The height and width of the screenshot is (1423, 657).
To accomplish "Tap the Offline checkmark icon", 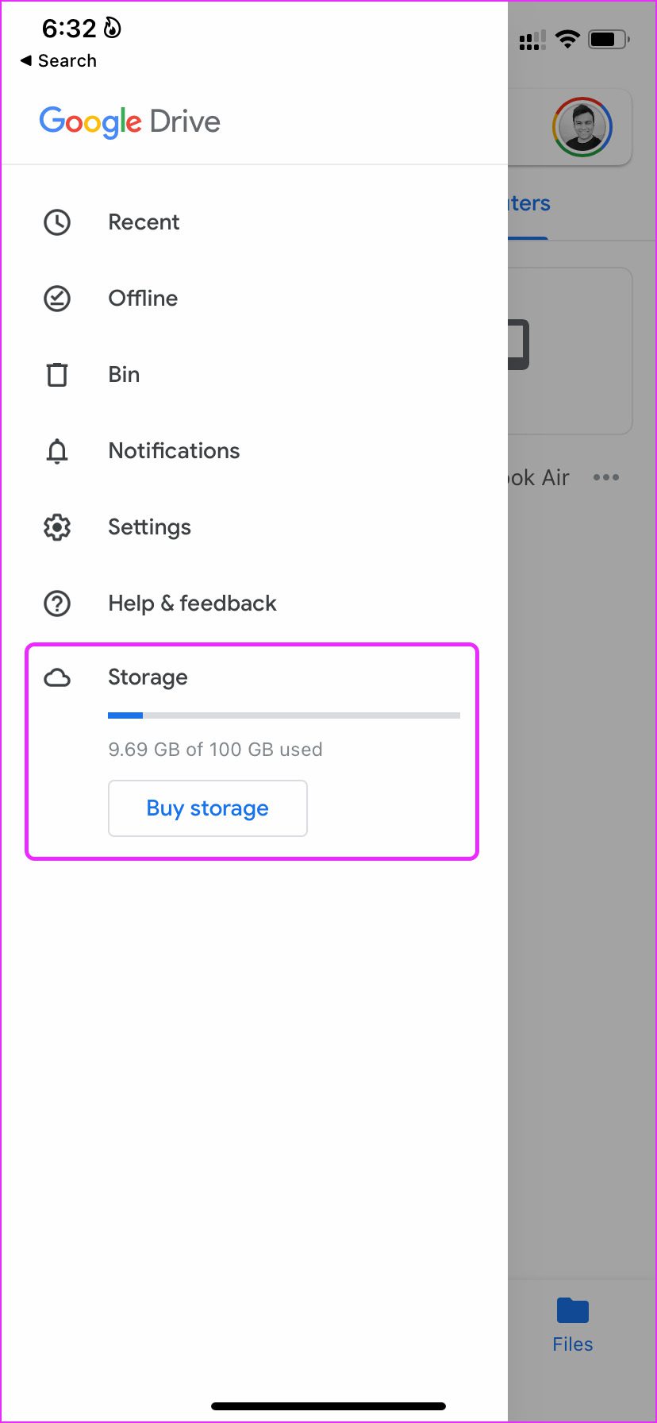I will coord(57,299).
